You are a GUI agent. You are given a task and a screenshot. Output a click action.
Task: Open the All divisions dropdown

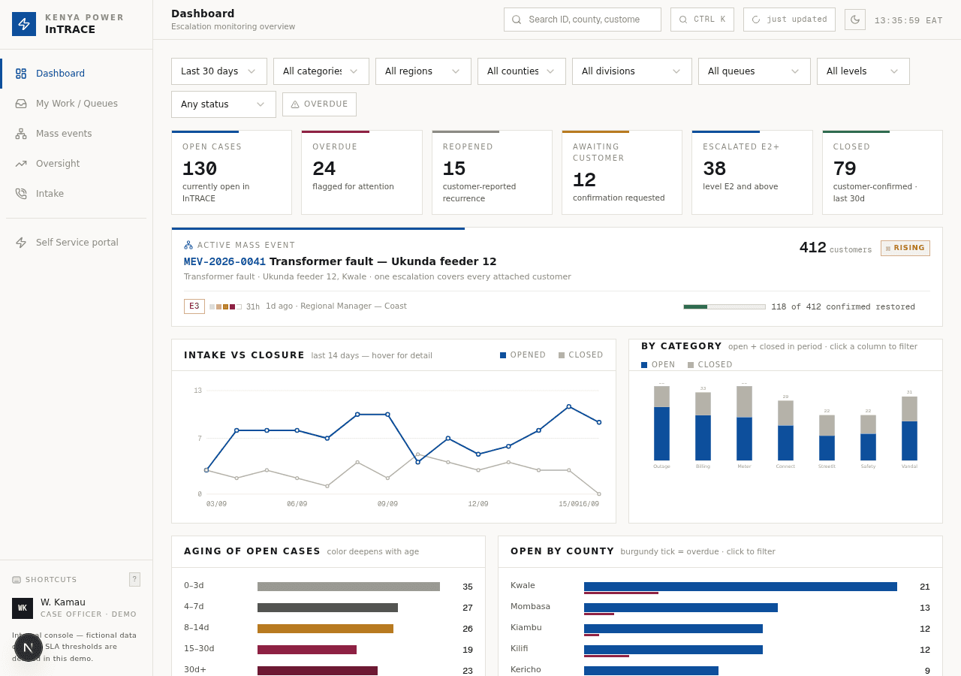click(632, 71)
